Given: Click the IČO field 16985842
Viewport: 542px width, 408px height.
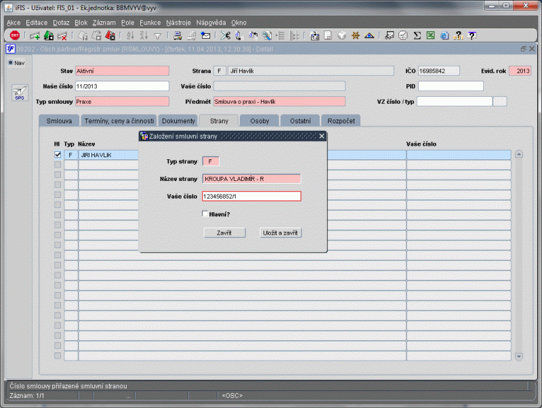Looking at the screenshot, I should (438, 71).
